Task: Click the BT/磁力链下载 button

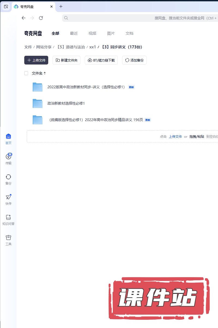Action: click(101, 60)
